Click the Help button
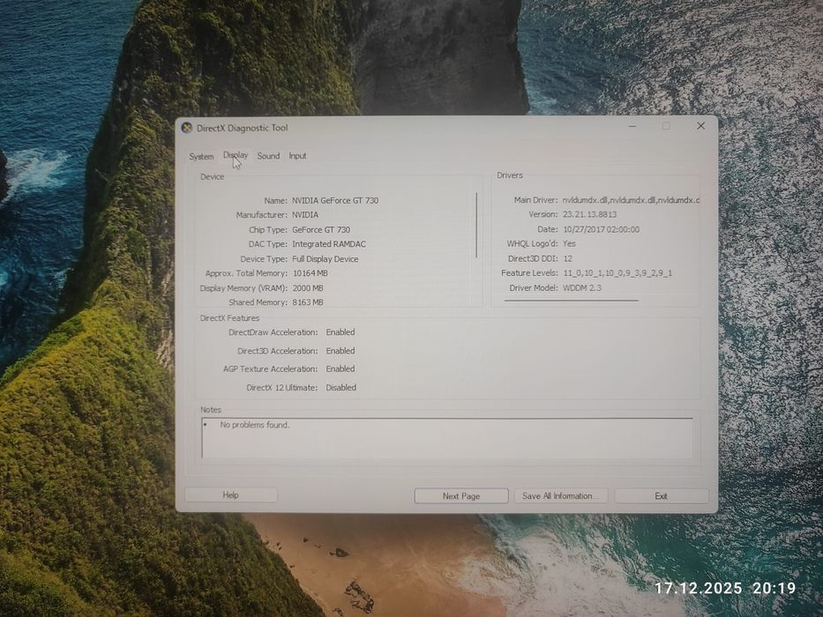Screen dimensions: 823x617 pyautogui.click(x=230, y=494)
